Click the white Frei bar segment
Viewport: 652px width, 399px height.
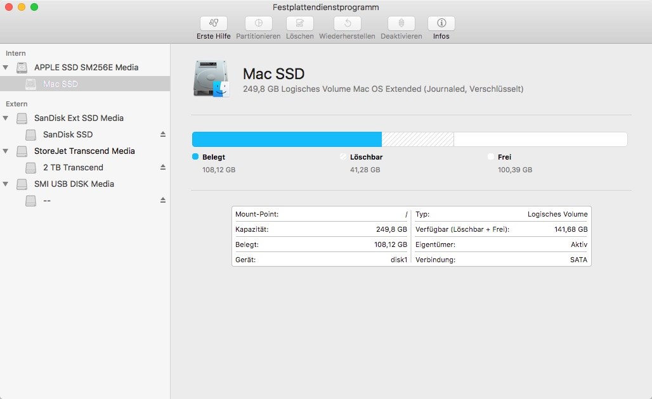pyautogui.click(x=540, y=139)
